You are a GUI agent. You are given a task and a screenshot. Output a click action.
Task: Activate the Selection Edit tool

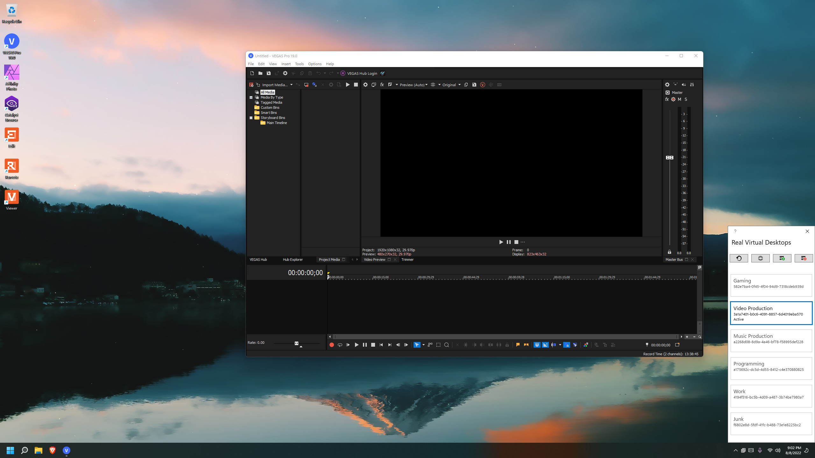point(438,345)
